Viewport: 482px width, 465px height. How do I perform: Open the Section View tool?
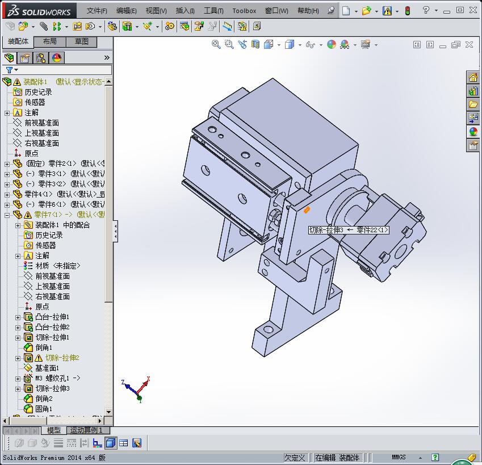point(255,44)
